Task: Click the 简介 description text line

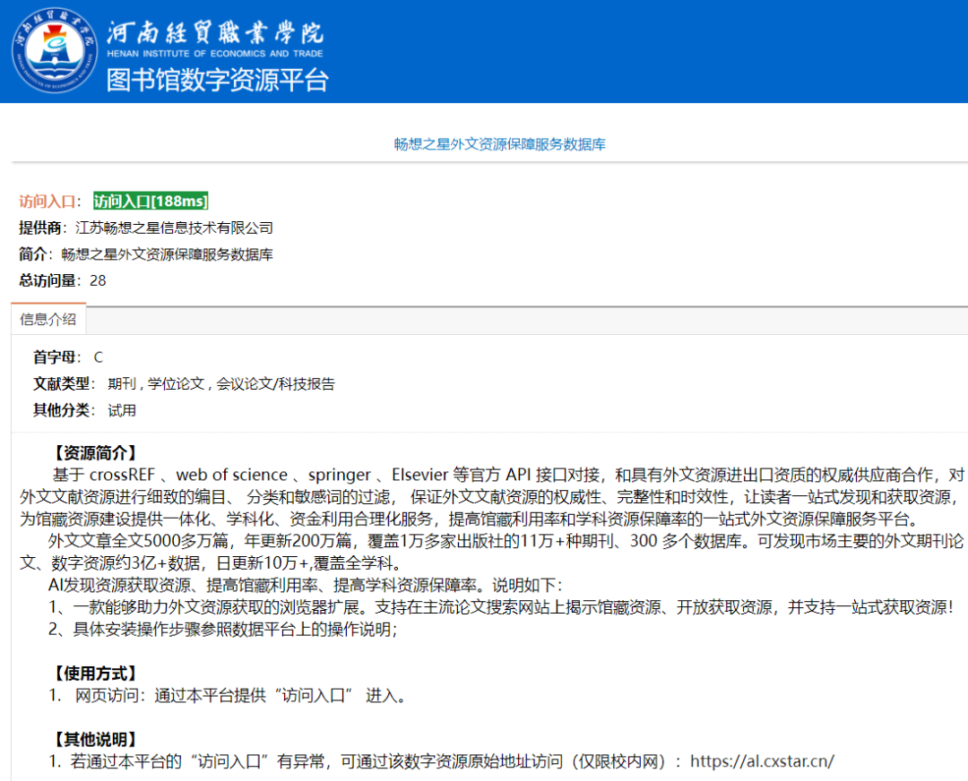Action: pos(146,254)
